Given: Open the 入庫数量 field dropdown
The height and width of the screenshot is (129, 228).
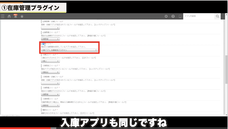Looking at the screenshot, I should [x=50, y=94].
